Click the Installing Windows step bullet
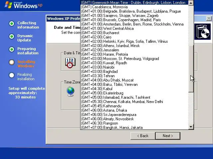The width and height of the screenshot is (213, 159). (12, 62)
